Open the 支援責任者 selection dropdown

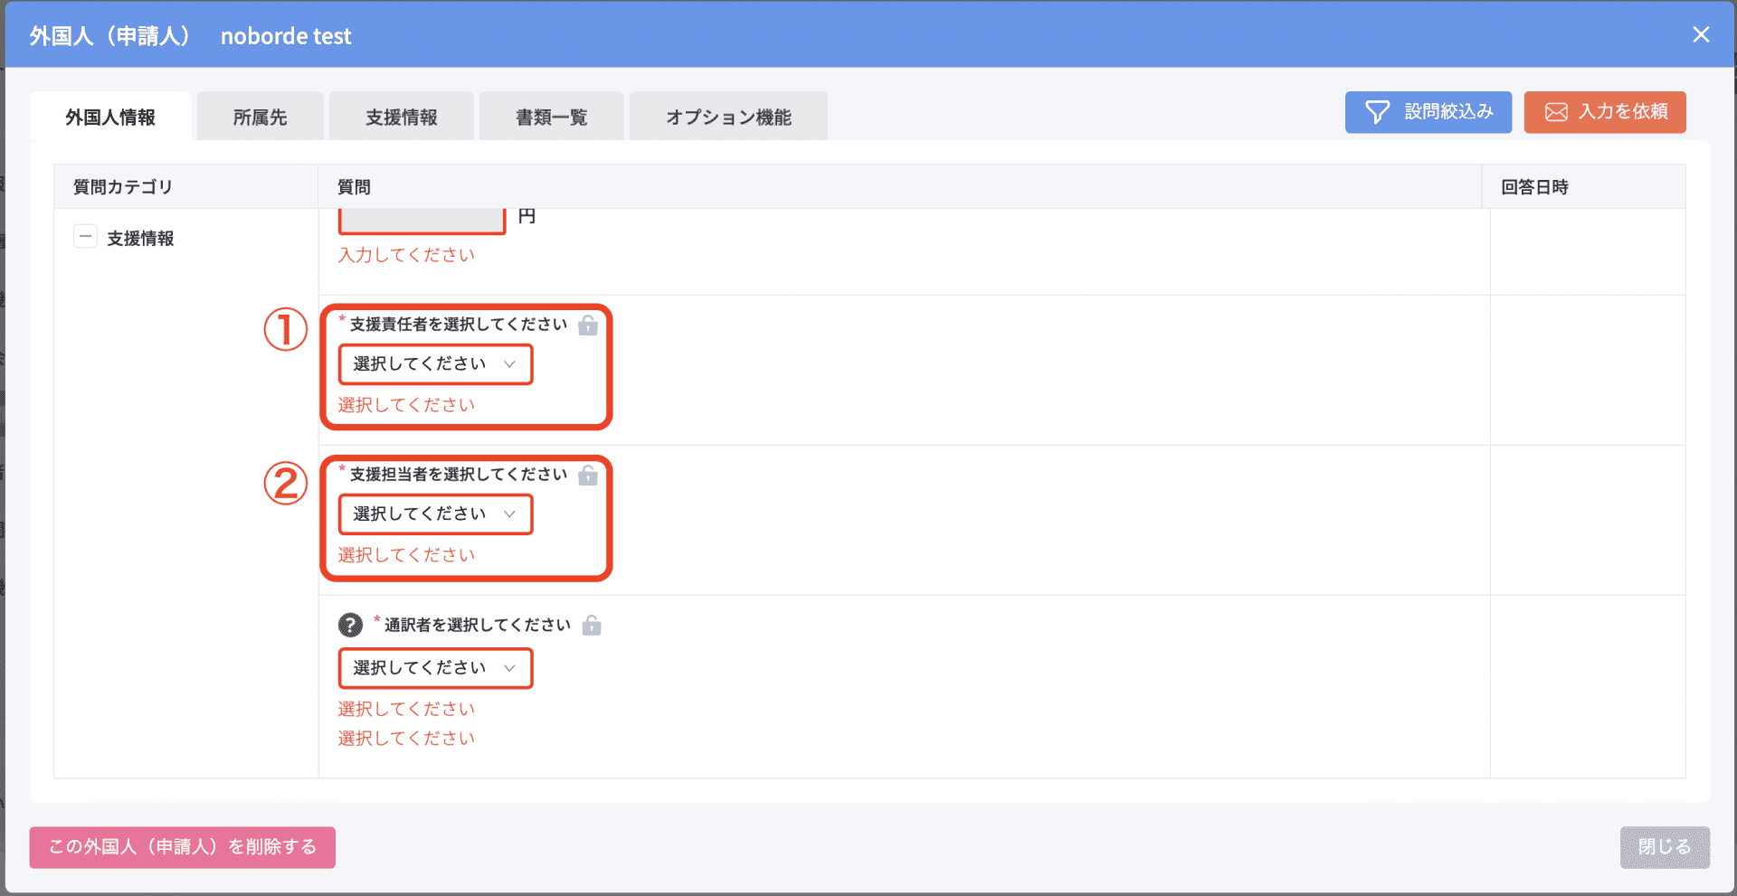click(x=435, y=364)
